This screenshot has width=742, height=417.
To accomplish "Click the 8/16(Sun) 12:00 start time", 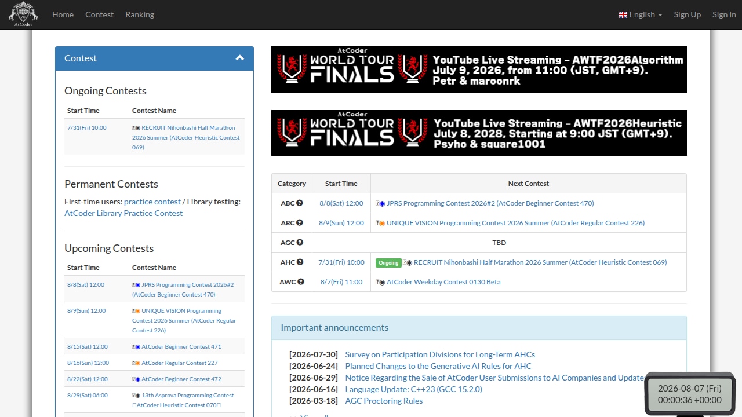I will (88, 363).
